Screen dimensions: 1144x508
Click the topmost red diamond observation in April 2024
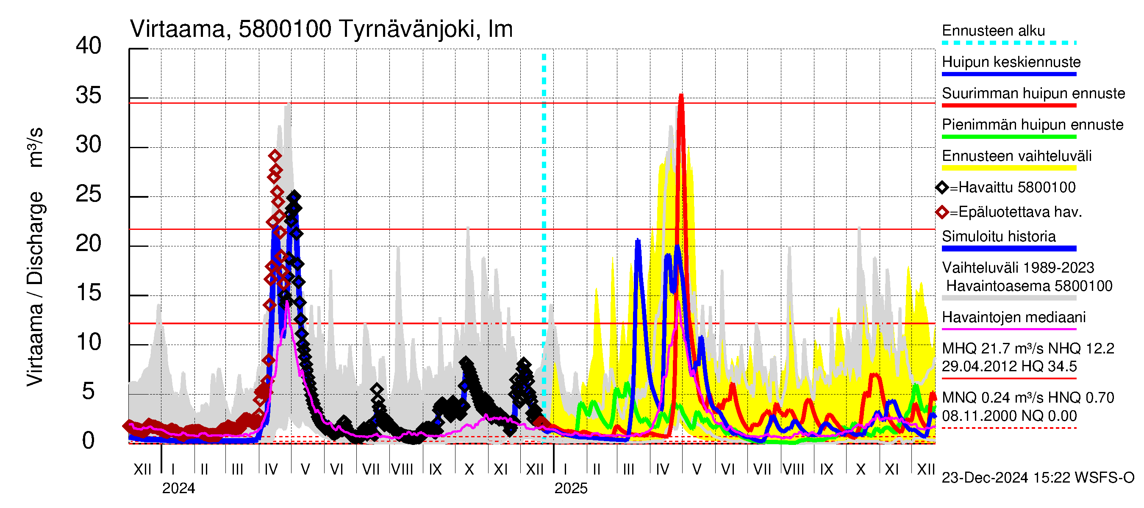[x=275, y=156]
